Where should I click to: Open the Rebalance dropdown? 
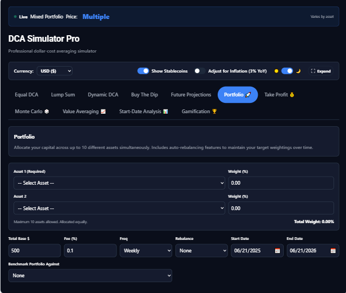[201, 251]
